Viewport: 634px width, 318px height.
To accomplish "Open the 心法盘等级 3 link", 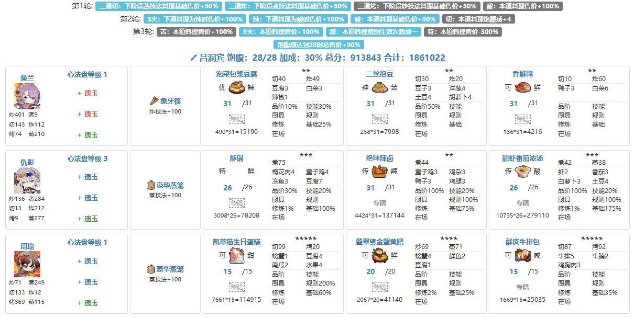I will 87,158.
